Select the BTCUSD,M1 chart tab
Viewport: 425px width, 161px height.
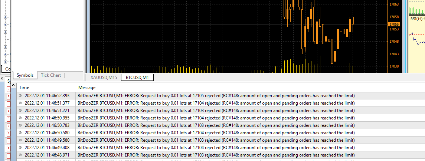(137, 78)
